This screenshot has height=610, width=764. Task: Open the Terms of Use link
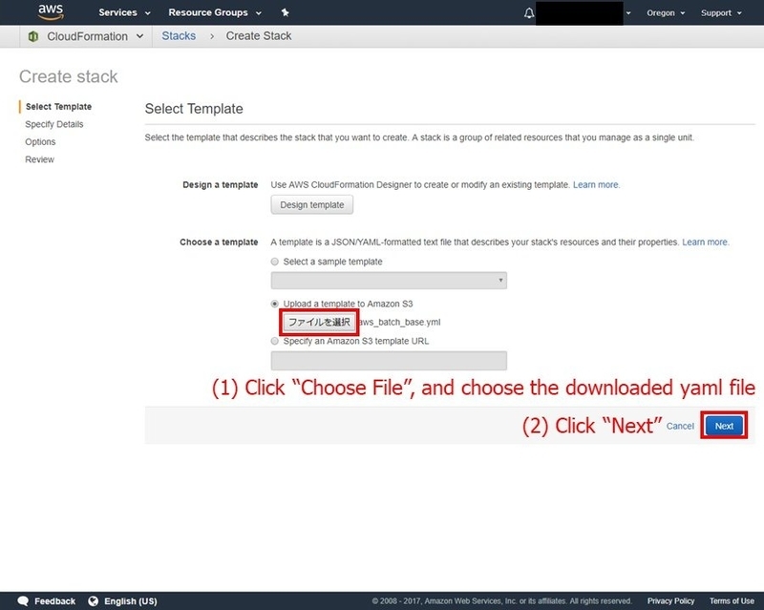tap(732, 600)
